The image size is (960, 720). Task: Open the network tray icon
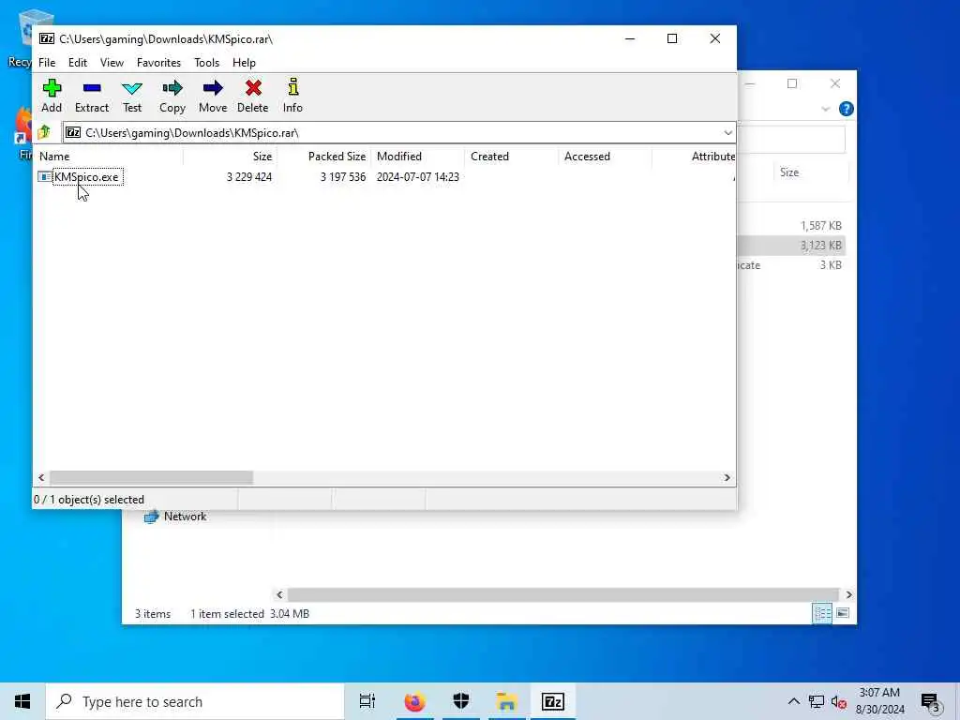(817, 701)
